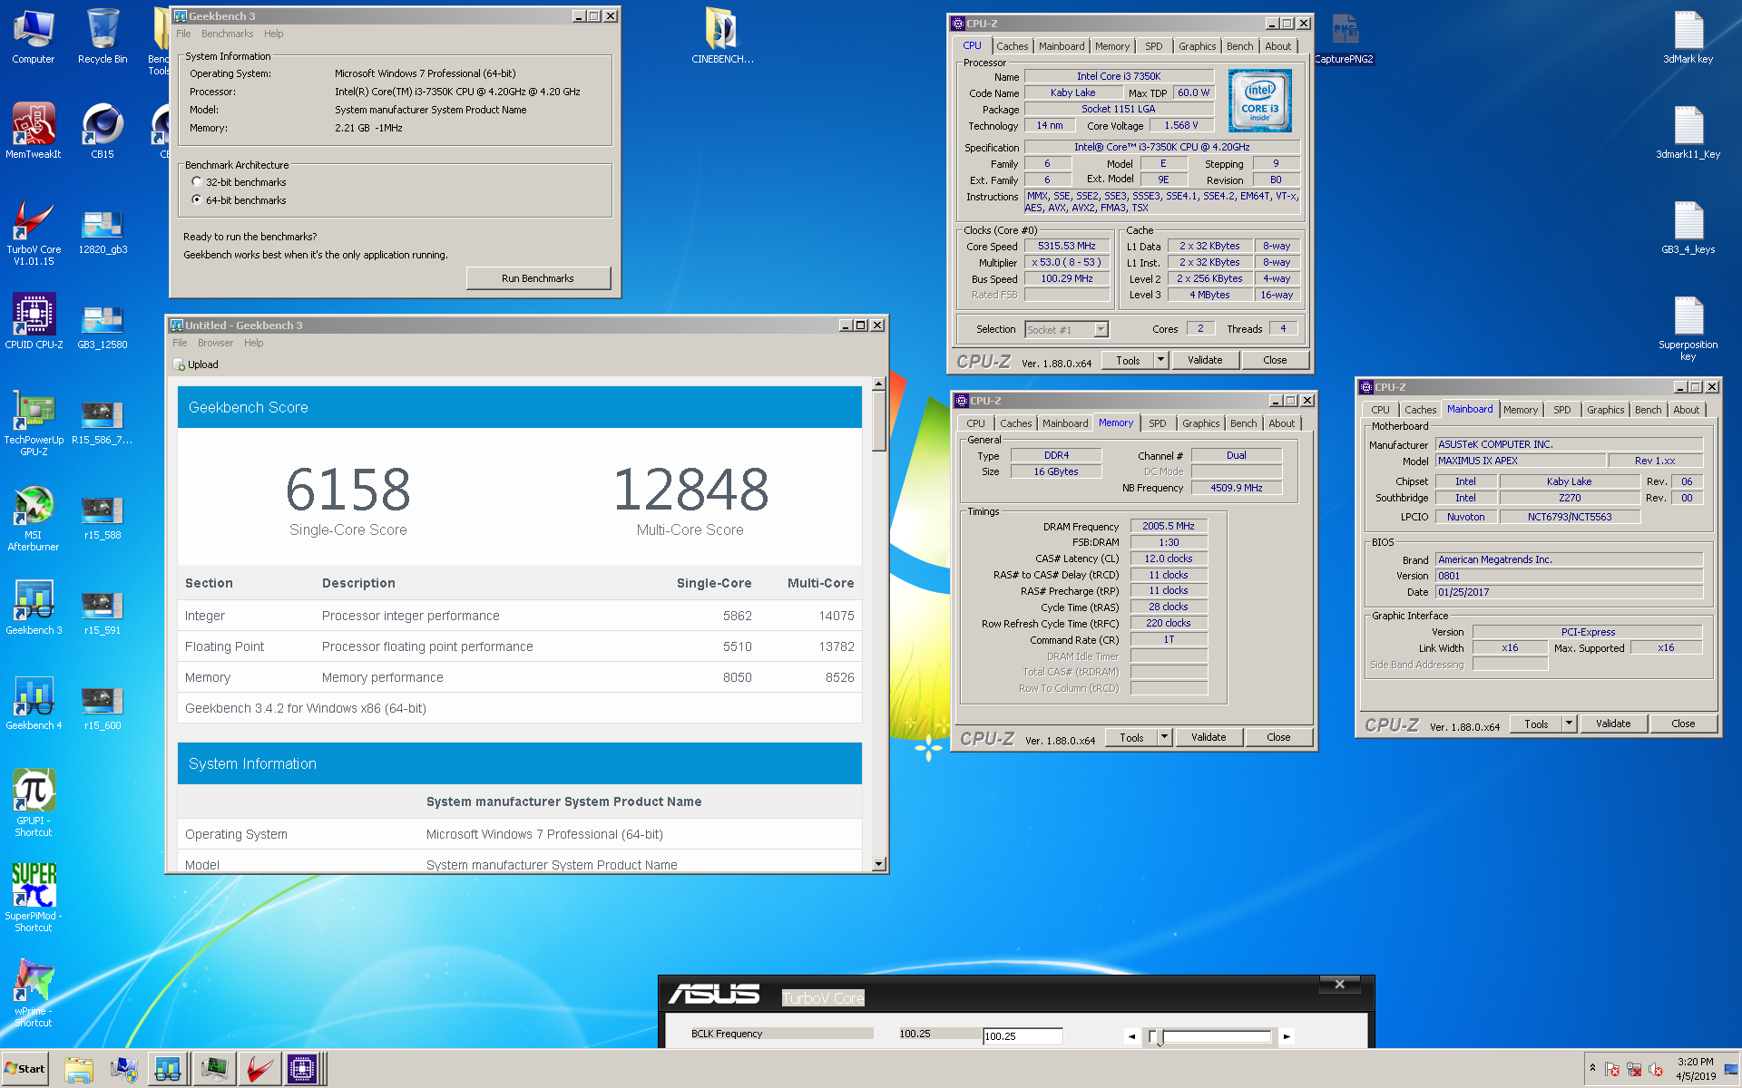Viewport: 1742px width, 1088px height.
Task: Open Windows Explorer from the taskbar
Action: pos(79,1070)
